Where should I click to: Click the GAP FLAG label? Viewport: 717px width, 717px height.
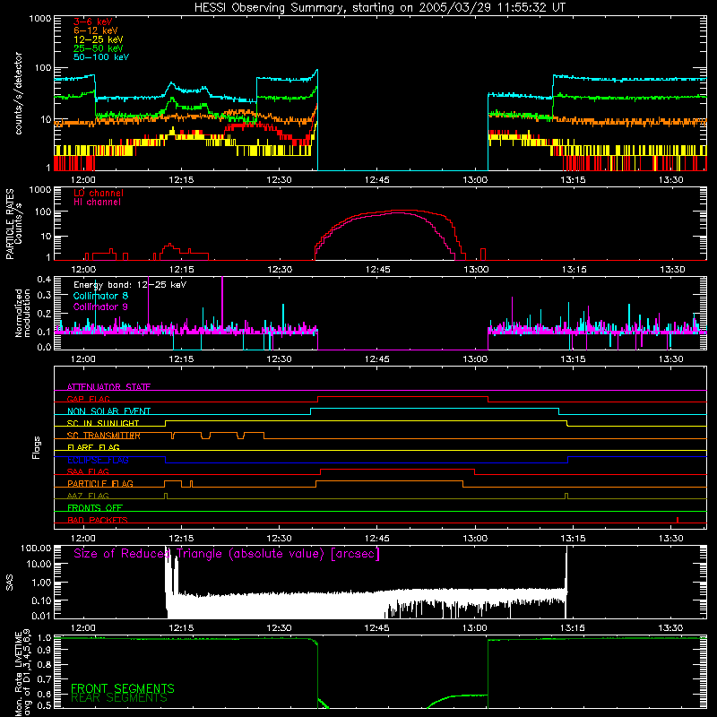point(88,399)
